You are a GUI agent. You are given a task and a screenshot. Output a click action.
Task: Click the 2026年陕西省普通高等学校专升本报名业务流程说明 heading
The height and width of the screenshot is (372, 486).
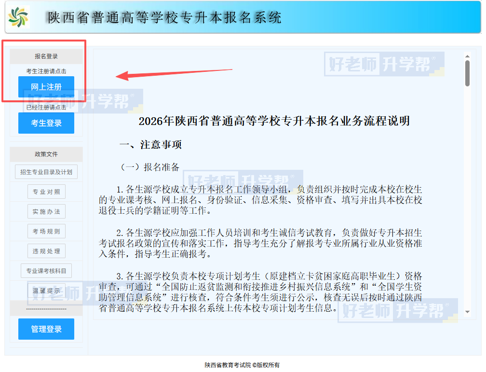pos(274,121)
